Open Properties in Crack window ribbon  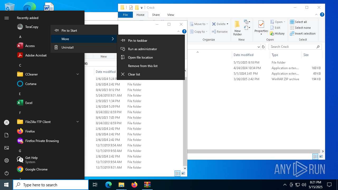(261, 28)
